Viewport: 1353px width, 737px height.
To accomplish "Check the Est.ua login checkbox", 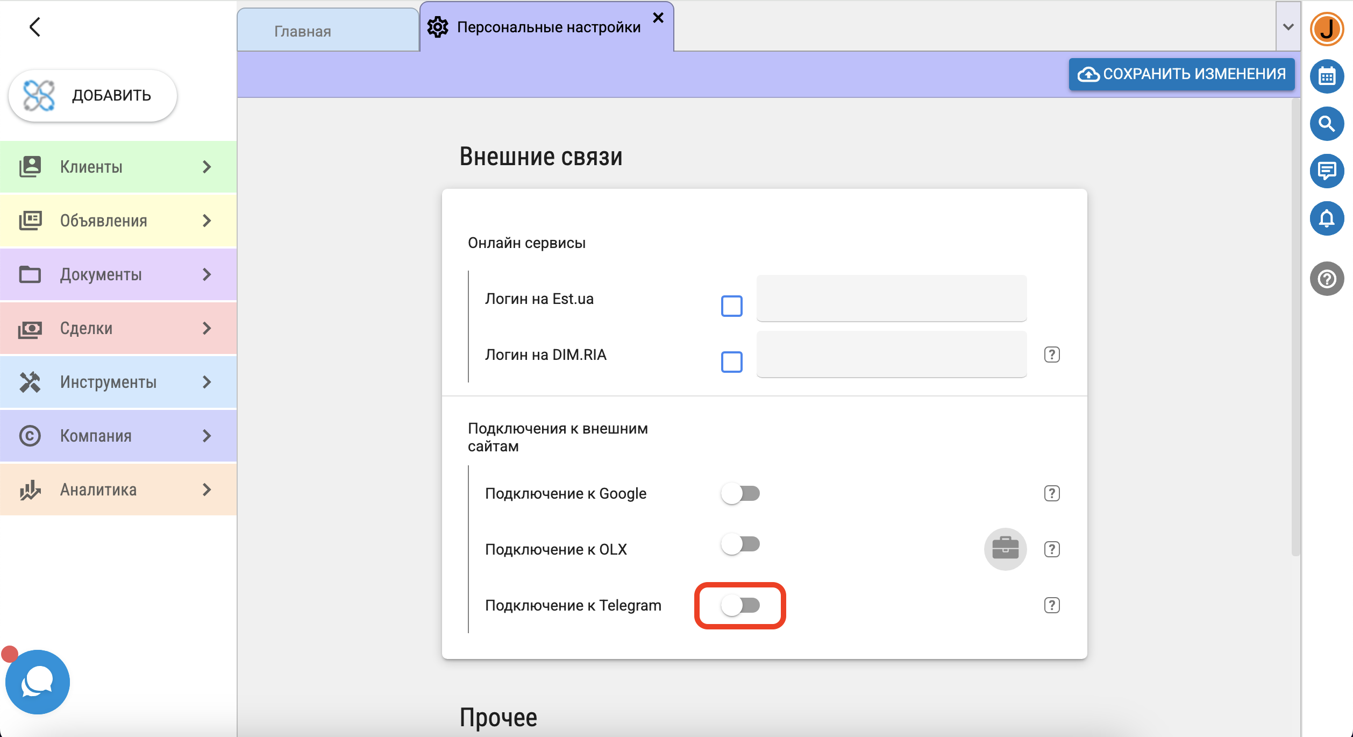I will (731, 306).
